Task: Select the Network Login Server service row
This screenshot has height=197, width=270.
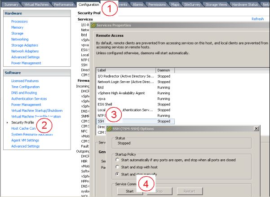Action: pyautogui.click(x=135, y=82)
